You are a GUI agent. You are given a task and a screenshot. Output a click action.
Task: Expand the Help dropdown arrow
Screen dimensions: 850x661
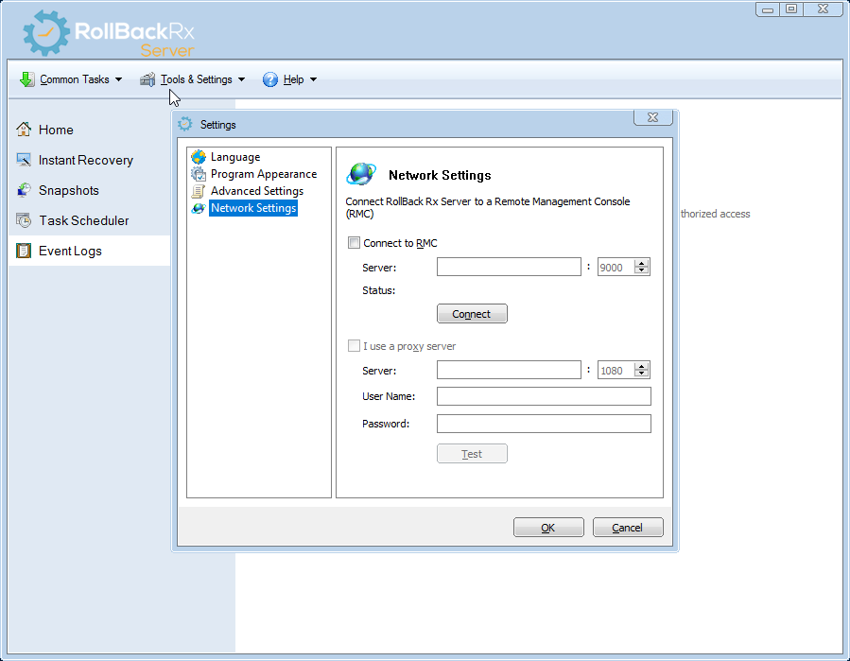point(313,79)
